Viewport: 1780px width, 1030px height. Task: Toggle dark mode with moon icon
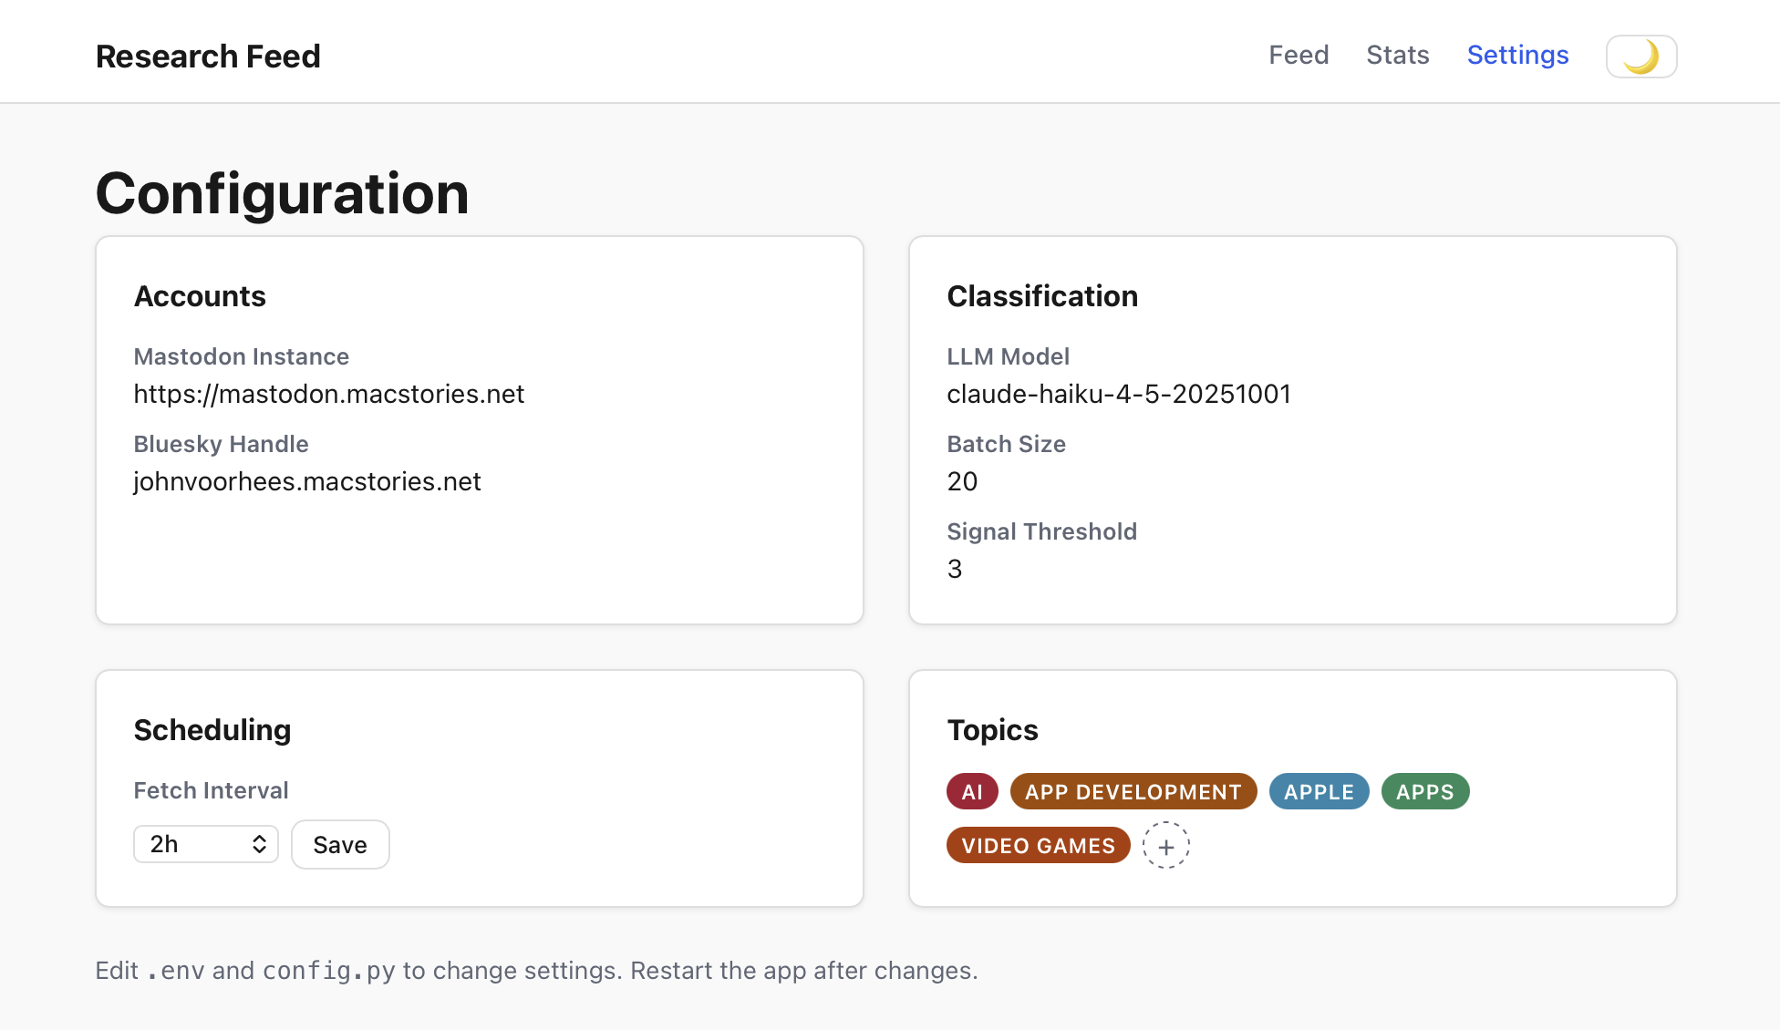pos(1640,57)
